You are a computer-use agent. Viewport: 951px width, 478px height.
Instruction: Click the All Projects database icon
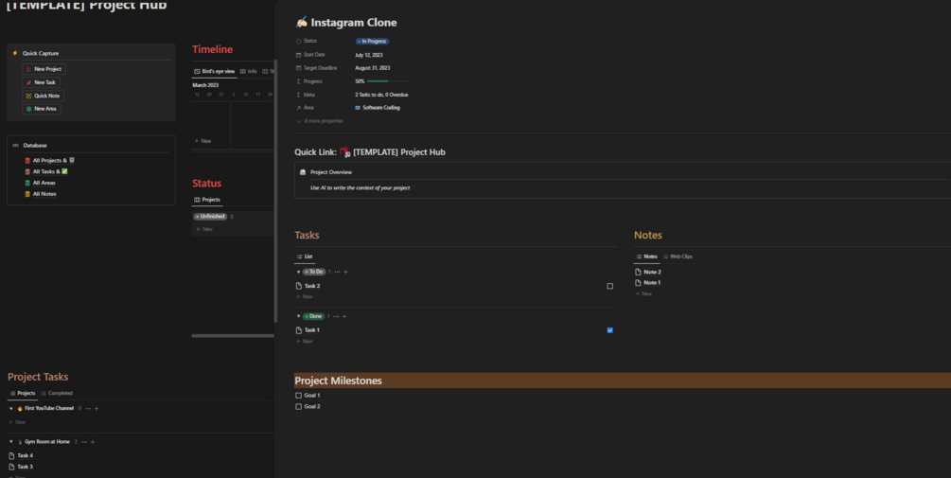(x=27, y=161)
